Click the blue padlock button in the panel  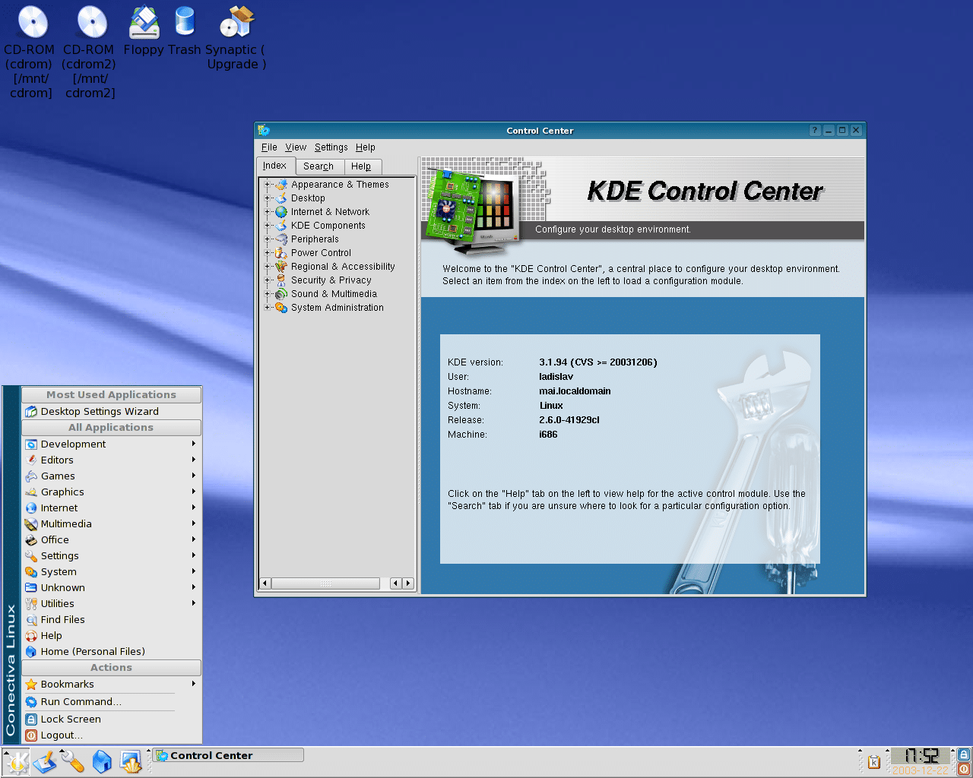[x=964, y=754]
